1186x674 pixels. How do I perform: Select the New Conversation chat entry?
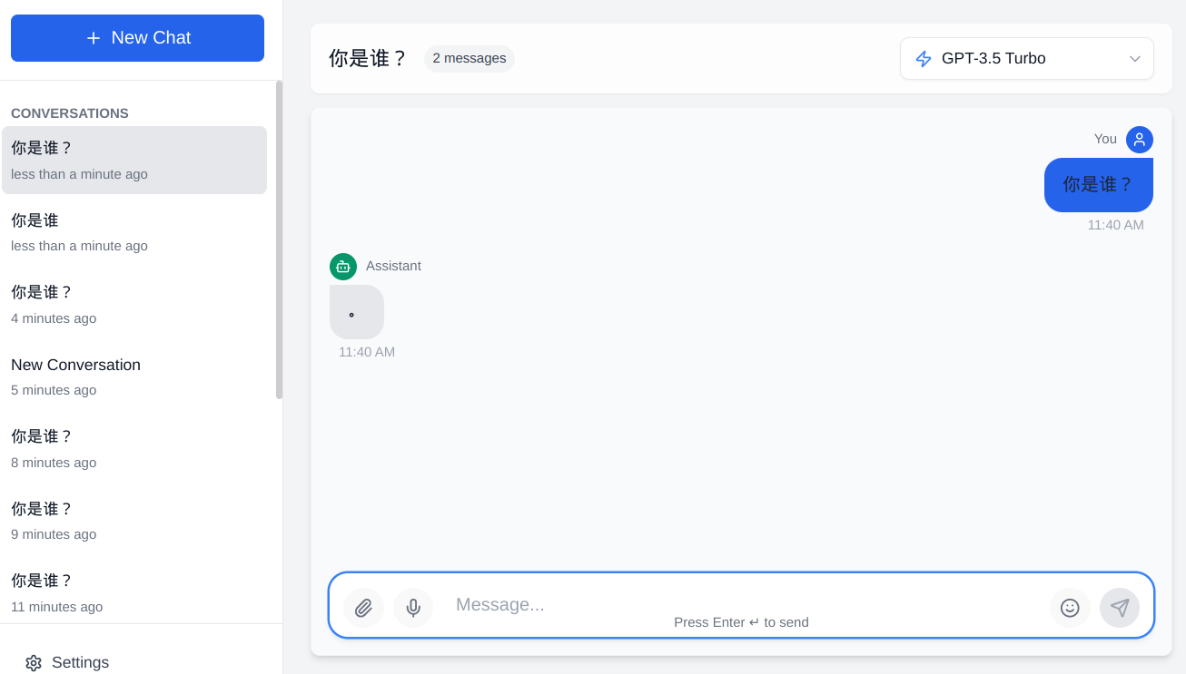[x=134, y=376]
